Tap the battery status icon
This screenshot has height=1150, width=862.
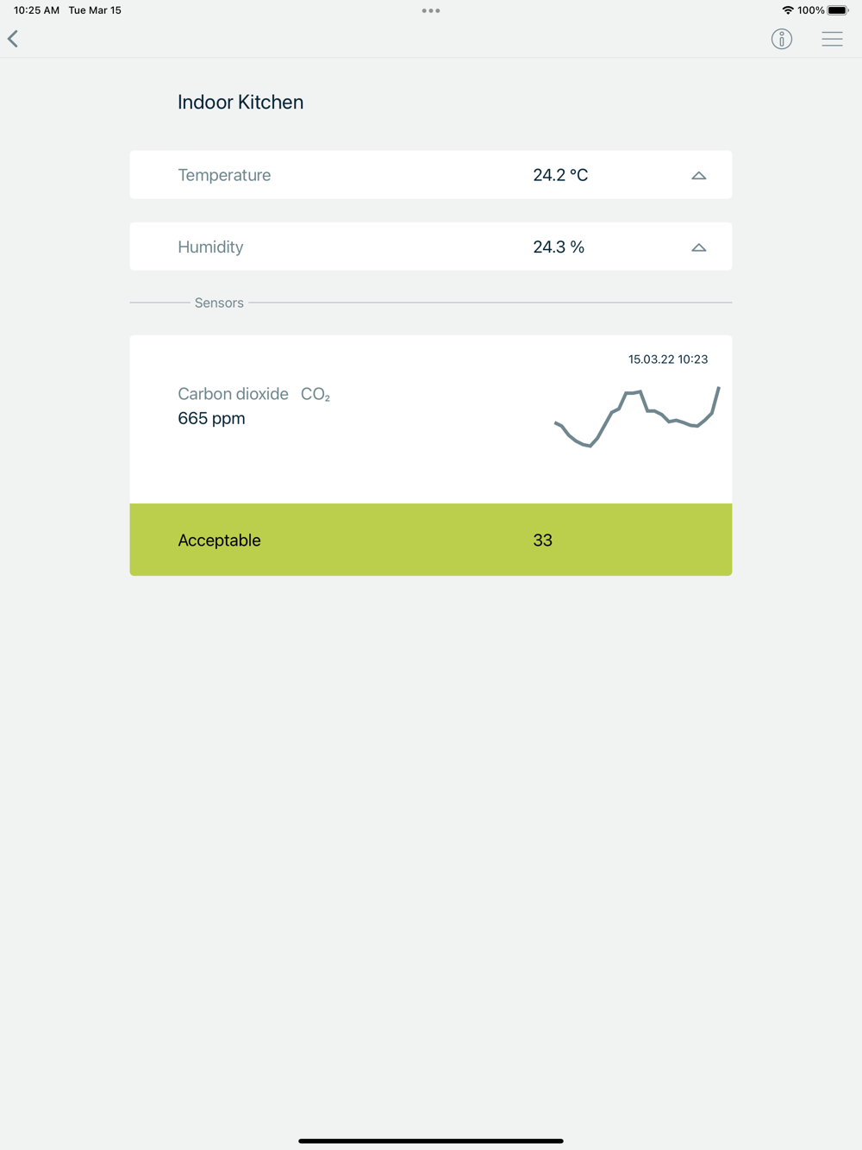coord(838,10)
